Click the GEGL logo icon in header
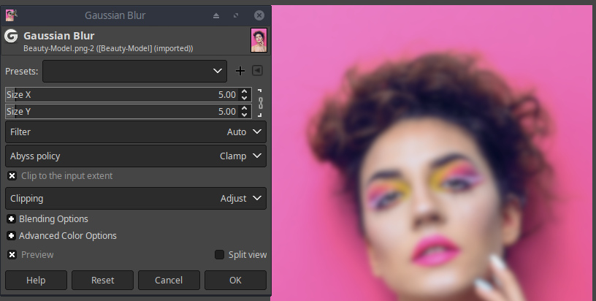This screenshot has width=596, height=301. [11, 36]
